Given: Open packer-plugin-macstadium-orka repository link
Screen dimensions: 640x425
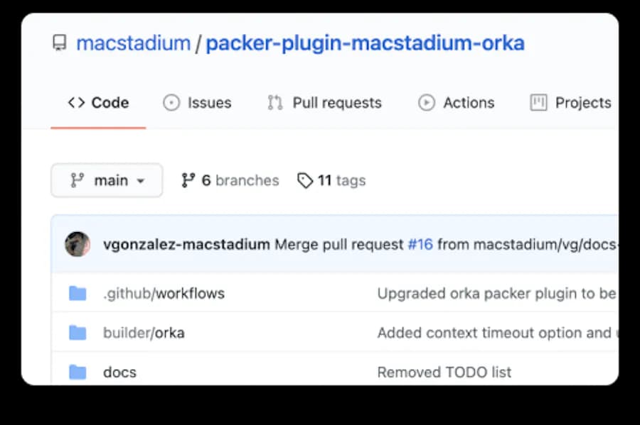Looking at the screenshot, I should click(365, 44).
